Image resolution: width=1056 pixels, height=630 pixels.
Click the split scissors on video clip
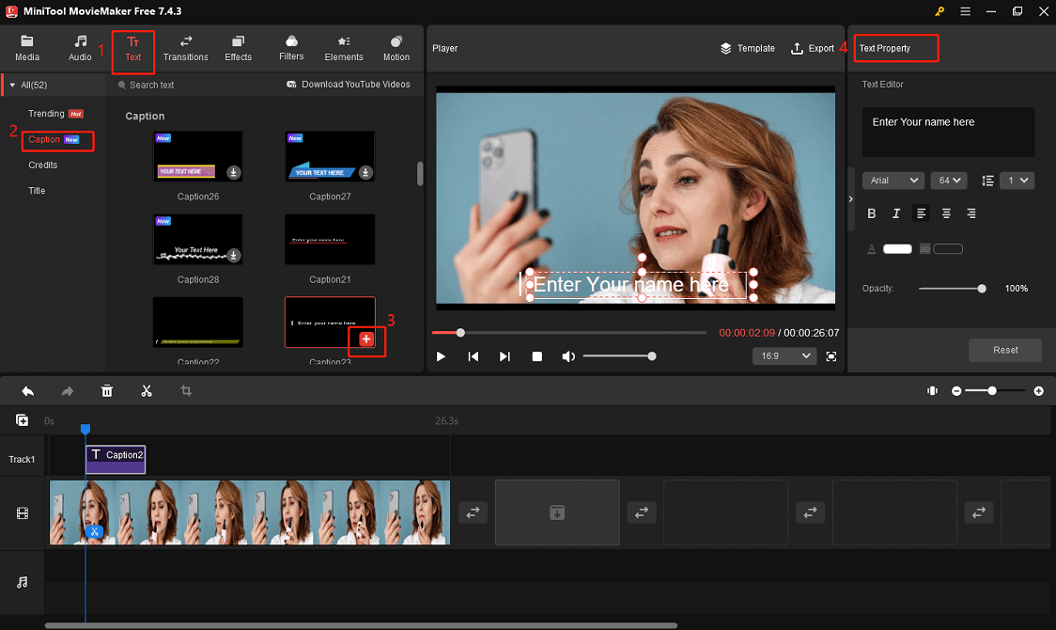[94, 531]
